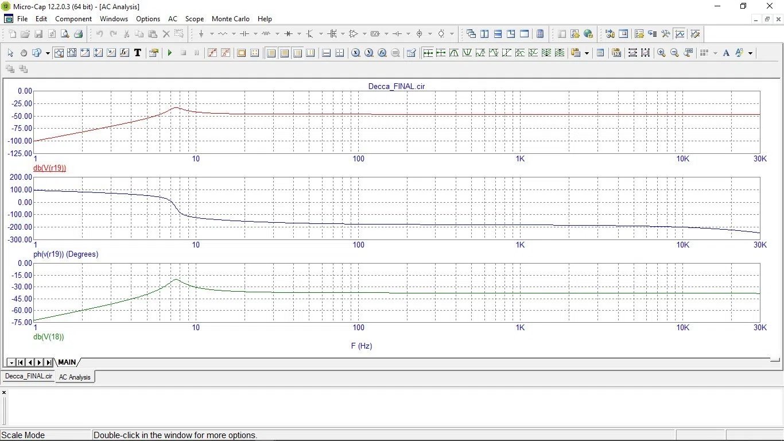Pick the ground component icon
Image resolution: width=784 pixels, height=441 pixels.
201,34
